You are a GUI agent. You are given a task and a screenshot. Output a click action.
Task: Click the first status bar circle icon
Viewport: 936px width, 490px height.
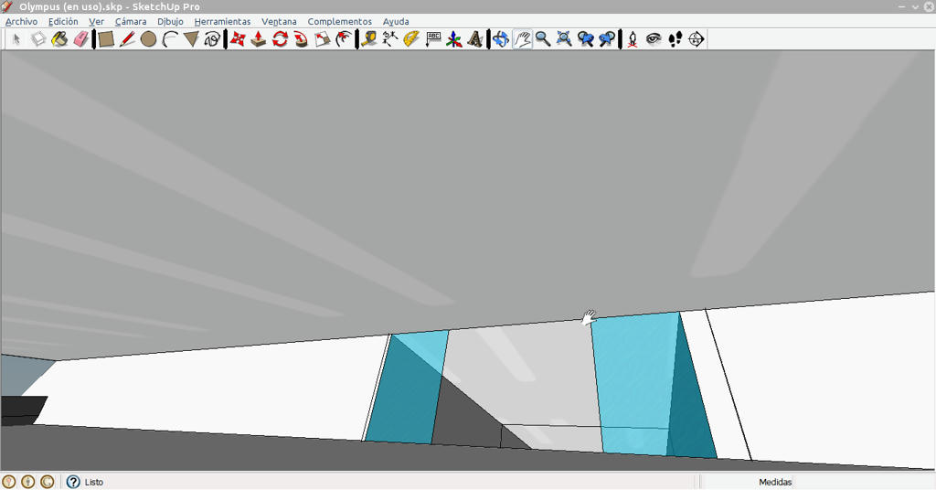9,482
